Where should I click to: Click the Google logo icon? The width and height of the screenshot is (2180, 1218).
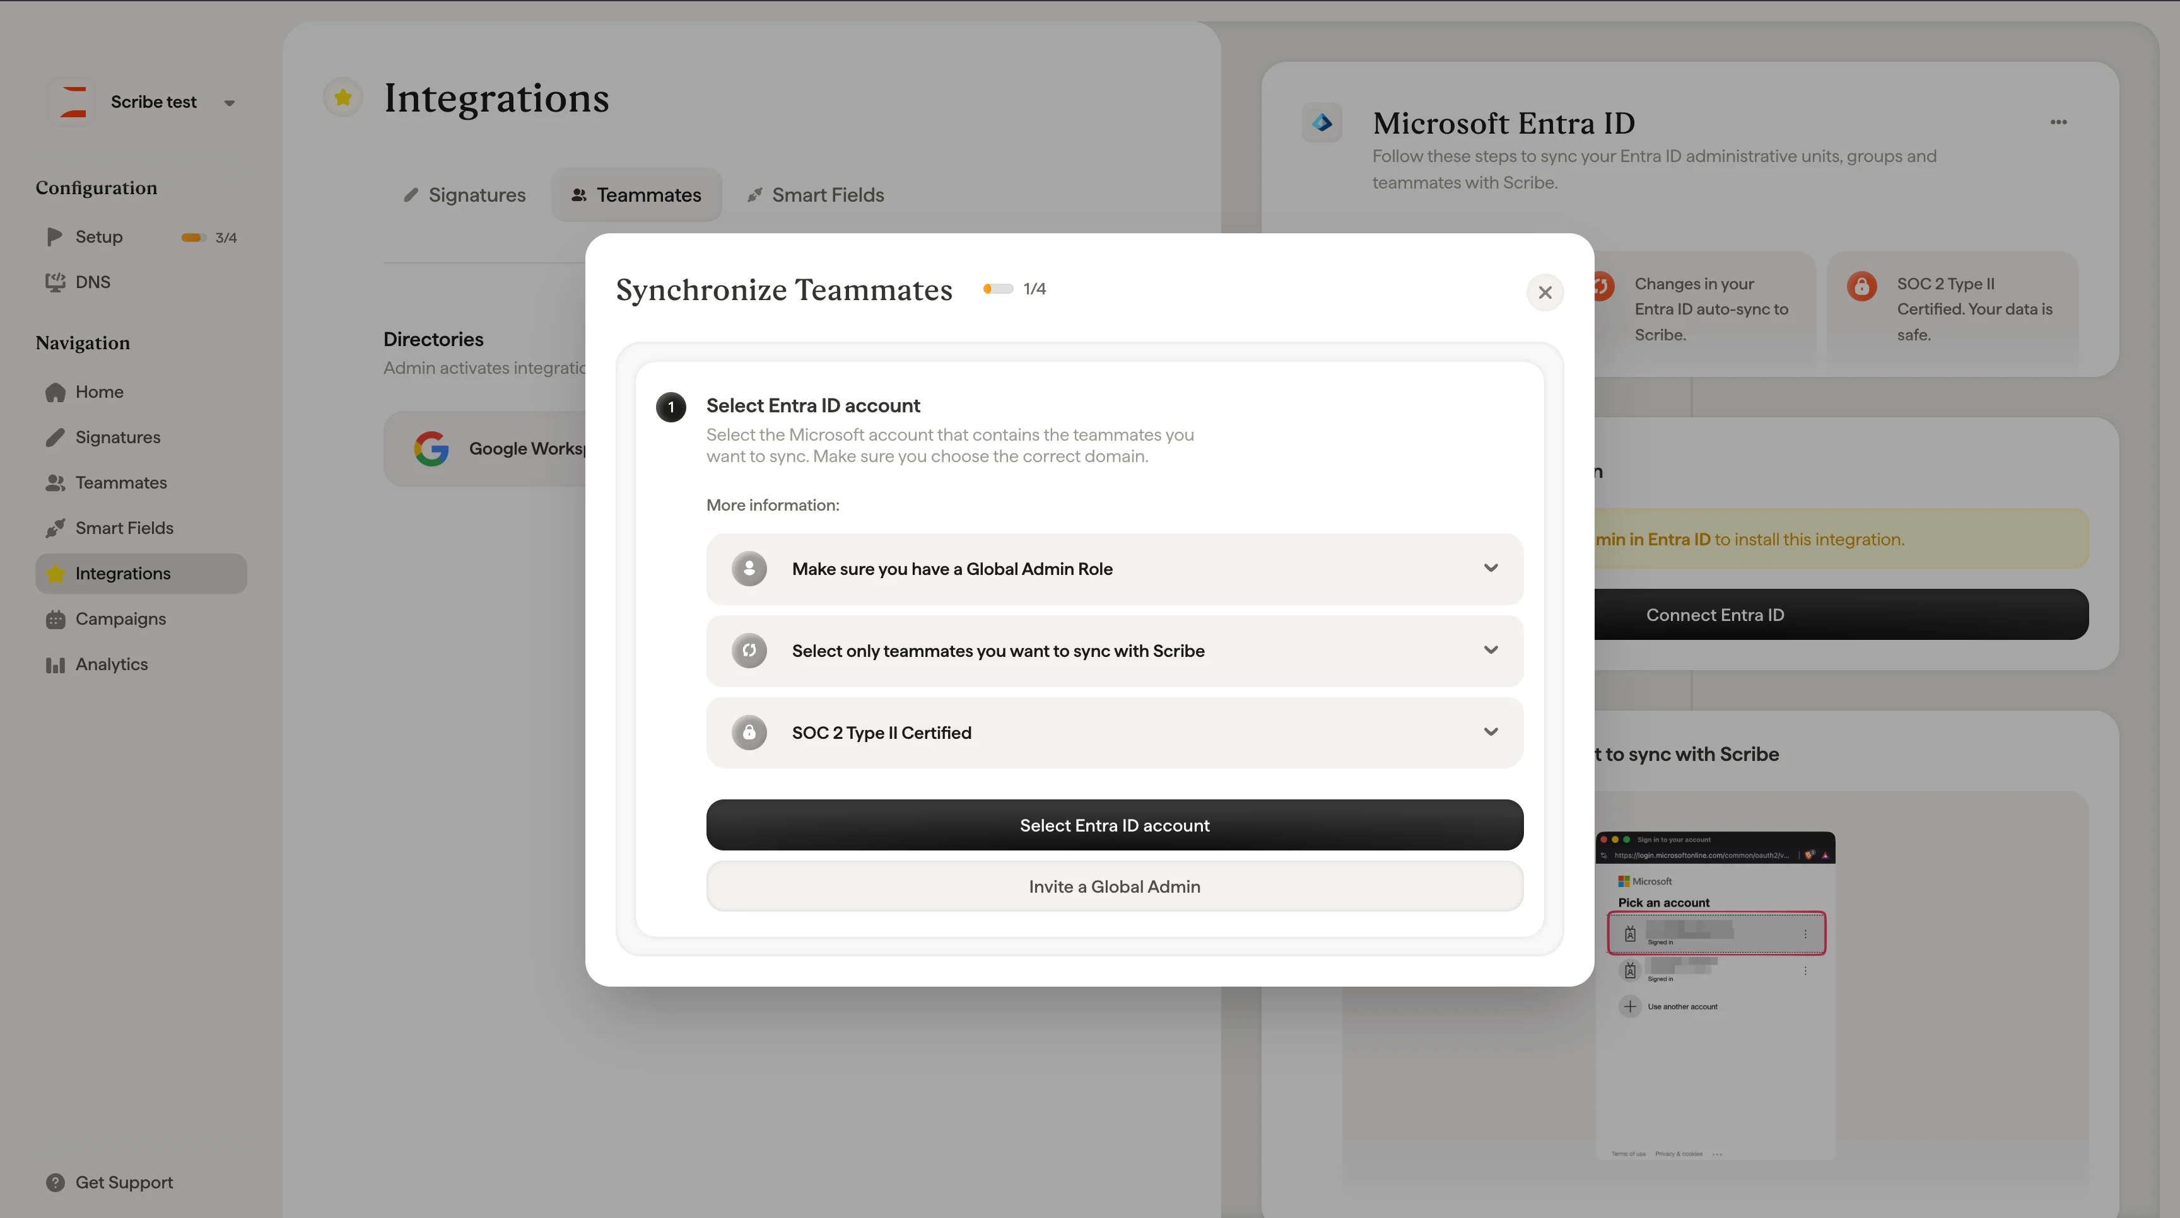[x=431, y=448]
